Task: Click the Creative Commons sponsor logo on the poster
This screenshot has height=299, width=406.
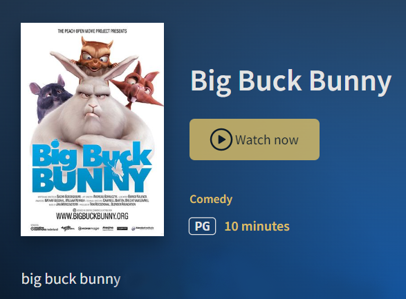Action: click(44, 229)
